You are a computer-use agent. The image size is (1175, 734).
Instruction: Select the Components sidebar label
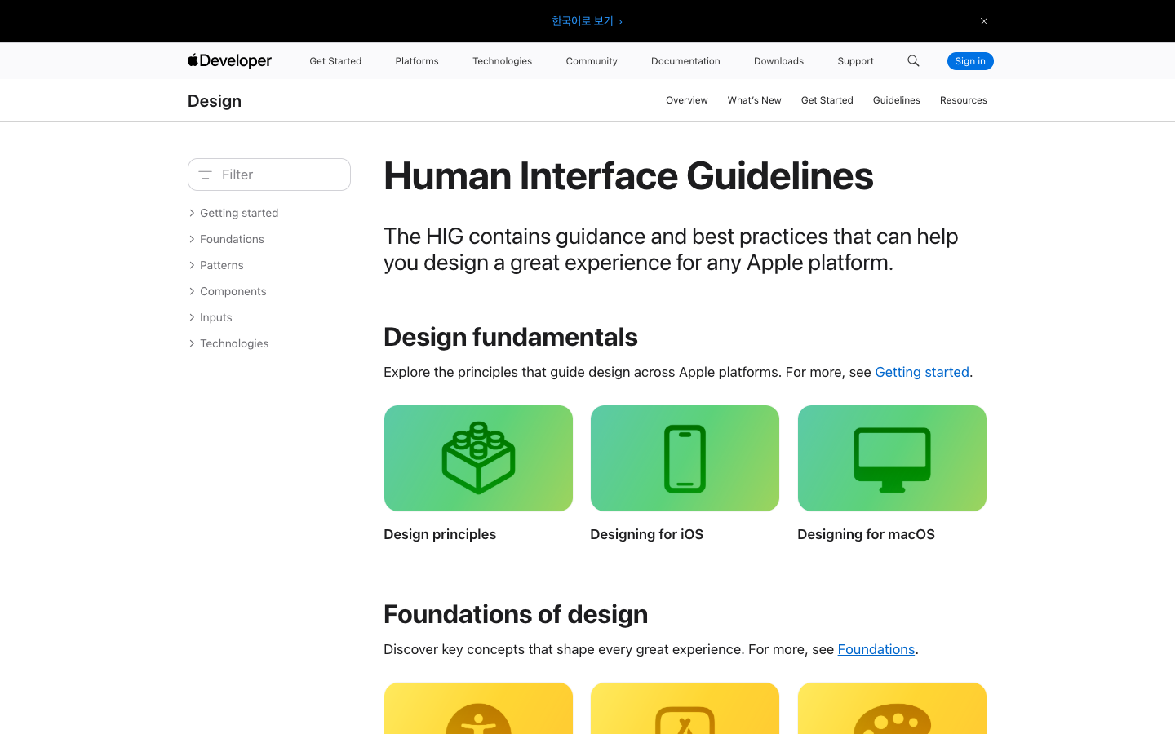point(233,291)
